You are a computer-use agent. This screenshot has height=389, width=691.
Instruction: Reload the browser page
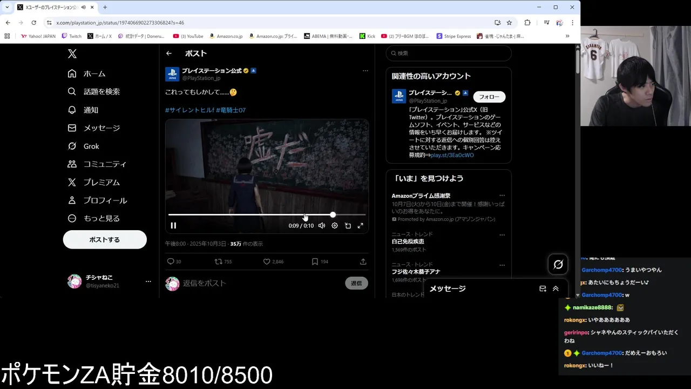click(x=33, y=23)
